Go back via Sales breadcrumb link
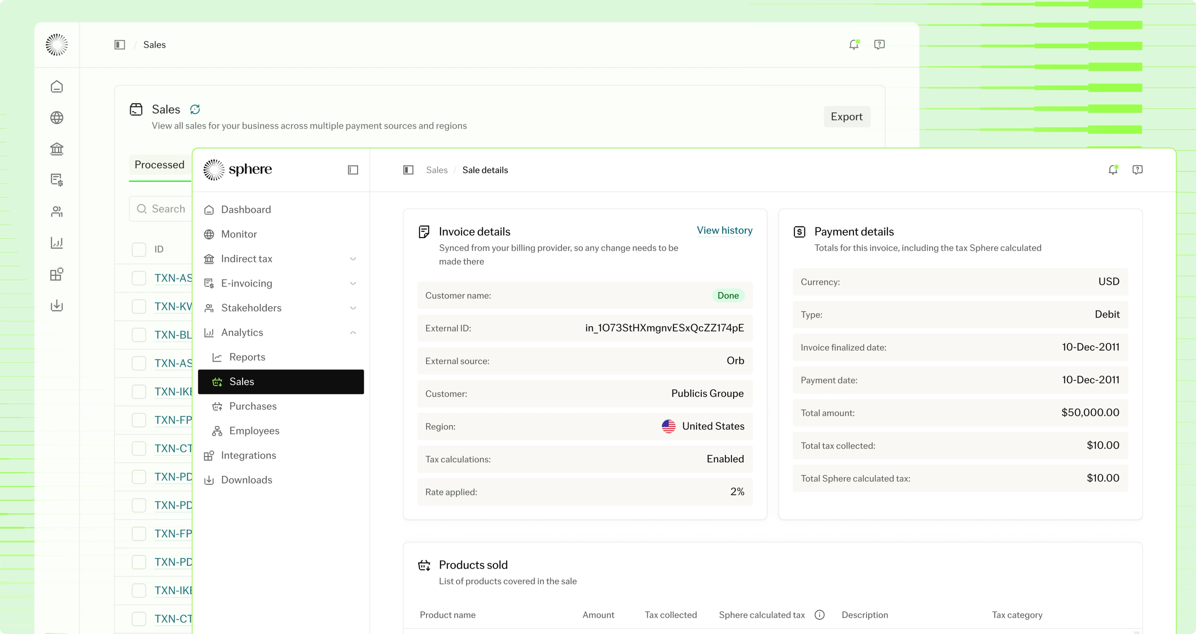Image resolution: width=1196 pixels, height=634 pixels. [436, 170]
